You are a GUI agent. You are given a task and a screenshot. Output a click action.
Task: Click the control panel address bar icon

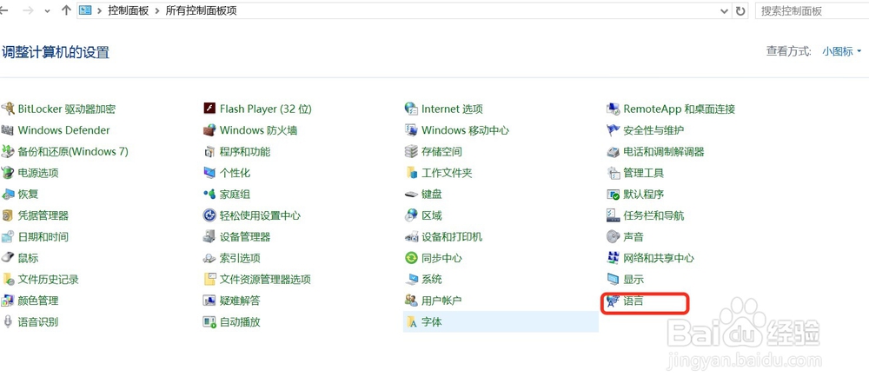coord(85,10)
